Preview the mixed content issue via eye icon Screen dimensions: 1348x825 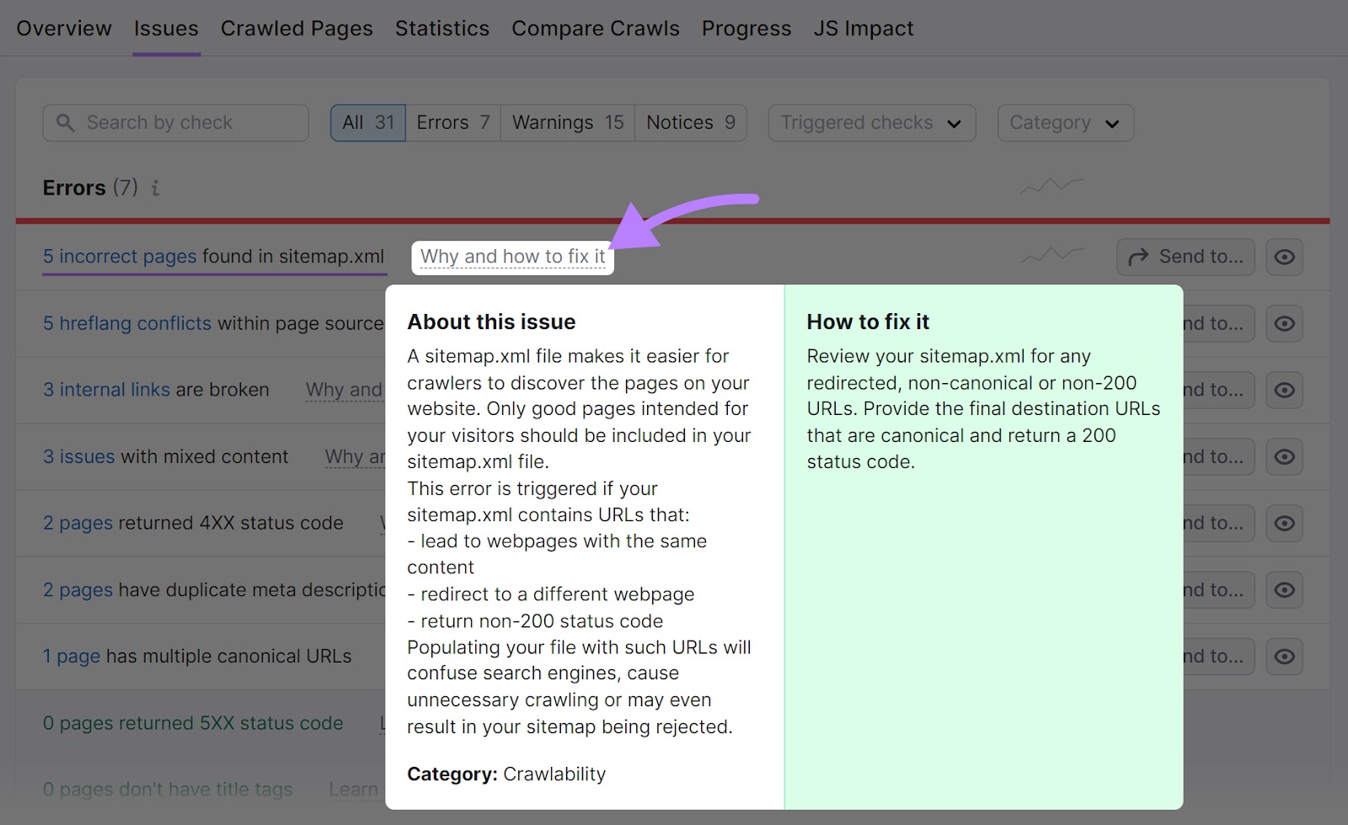[x=1284, y=456]
